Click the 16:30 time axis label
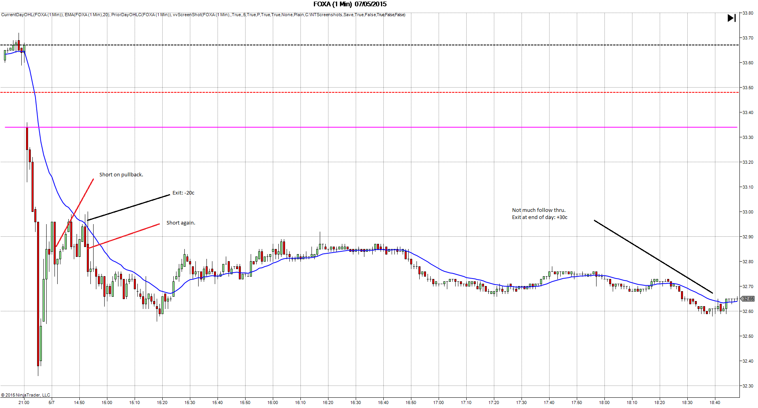Viewport: 758px width, 408px height. (x=356, y=402)
